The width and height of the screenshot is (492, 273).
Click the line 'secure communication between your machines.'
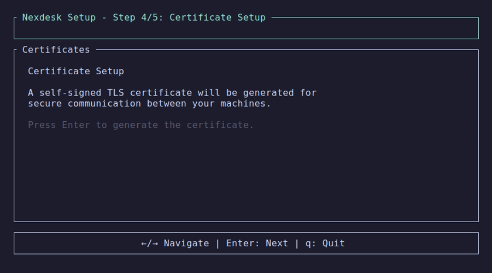pyautogui.click(x=149, y=104)
